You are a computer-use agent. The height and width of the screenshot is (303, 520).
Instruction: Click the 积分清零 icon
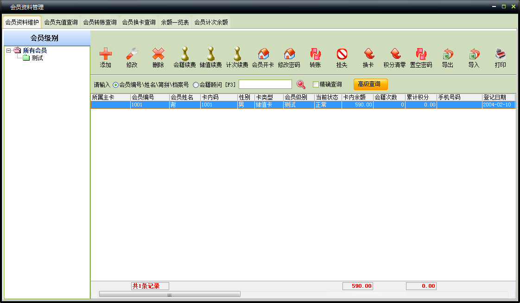click(395, 54)
